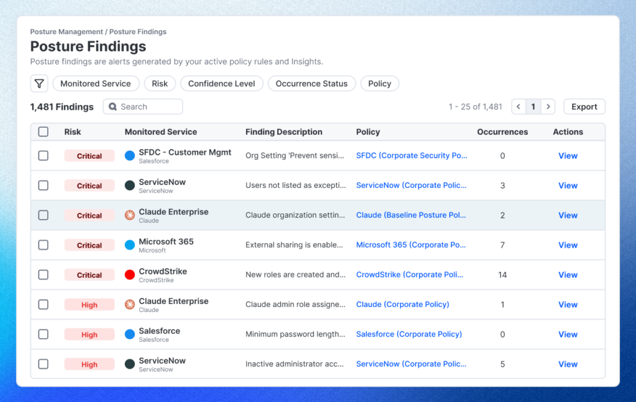The height and width of the screenshot is (402, 636).
Task: Open the Confidence Level filter
Action: pos(222,84)
